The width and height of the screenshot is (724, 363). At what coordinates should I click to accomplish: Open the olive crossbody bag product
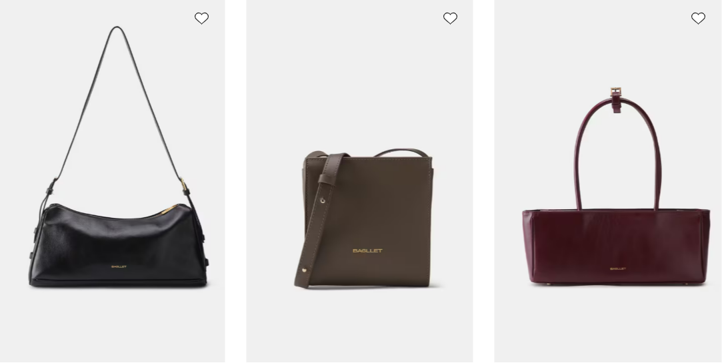coord(367,218)
